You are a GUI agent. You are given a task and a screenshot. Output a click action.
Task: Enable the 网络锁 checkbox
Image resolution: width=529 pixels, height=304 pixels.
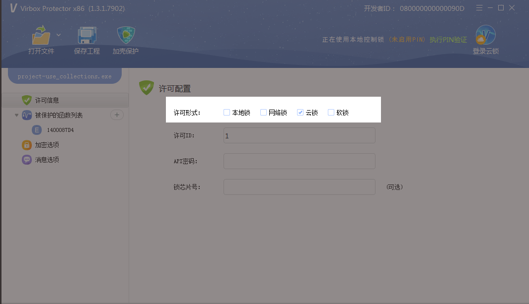(x=263, y=113)
